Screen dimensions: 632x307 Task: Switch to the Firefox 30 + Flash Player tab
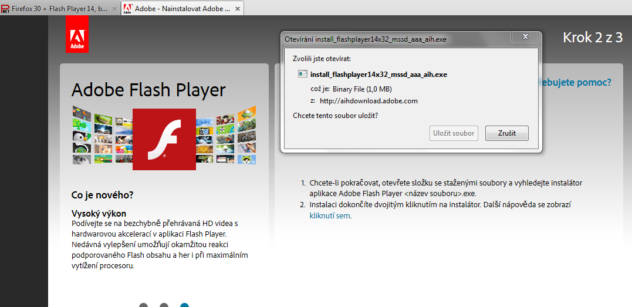pyautogui.click(x=60, y=8)
